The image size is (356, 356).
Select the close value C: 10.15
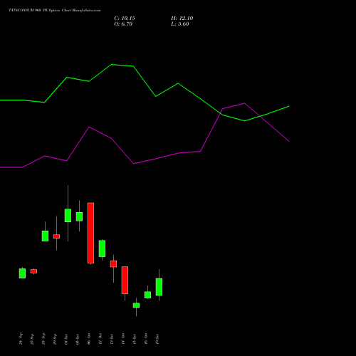[x=125, y=19]
